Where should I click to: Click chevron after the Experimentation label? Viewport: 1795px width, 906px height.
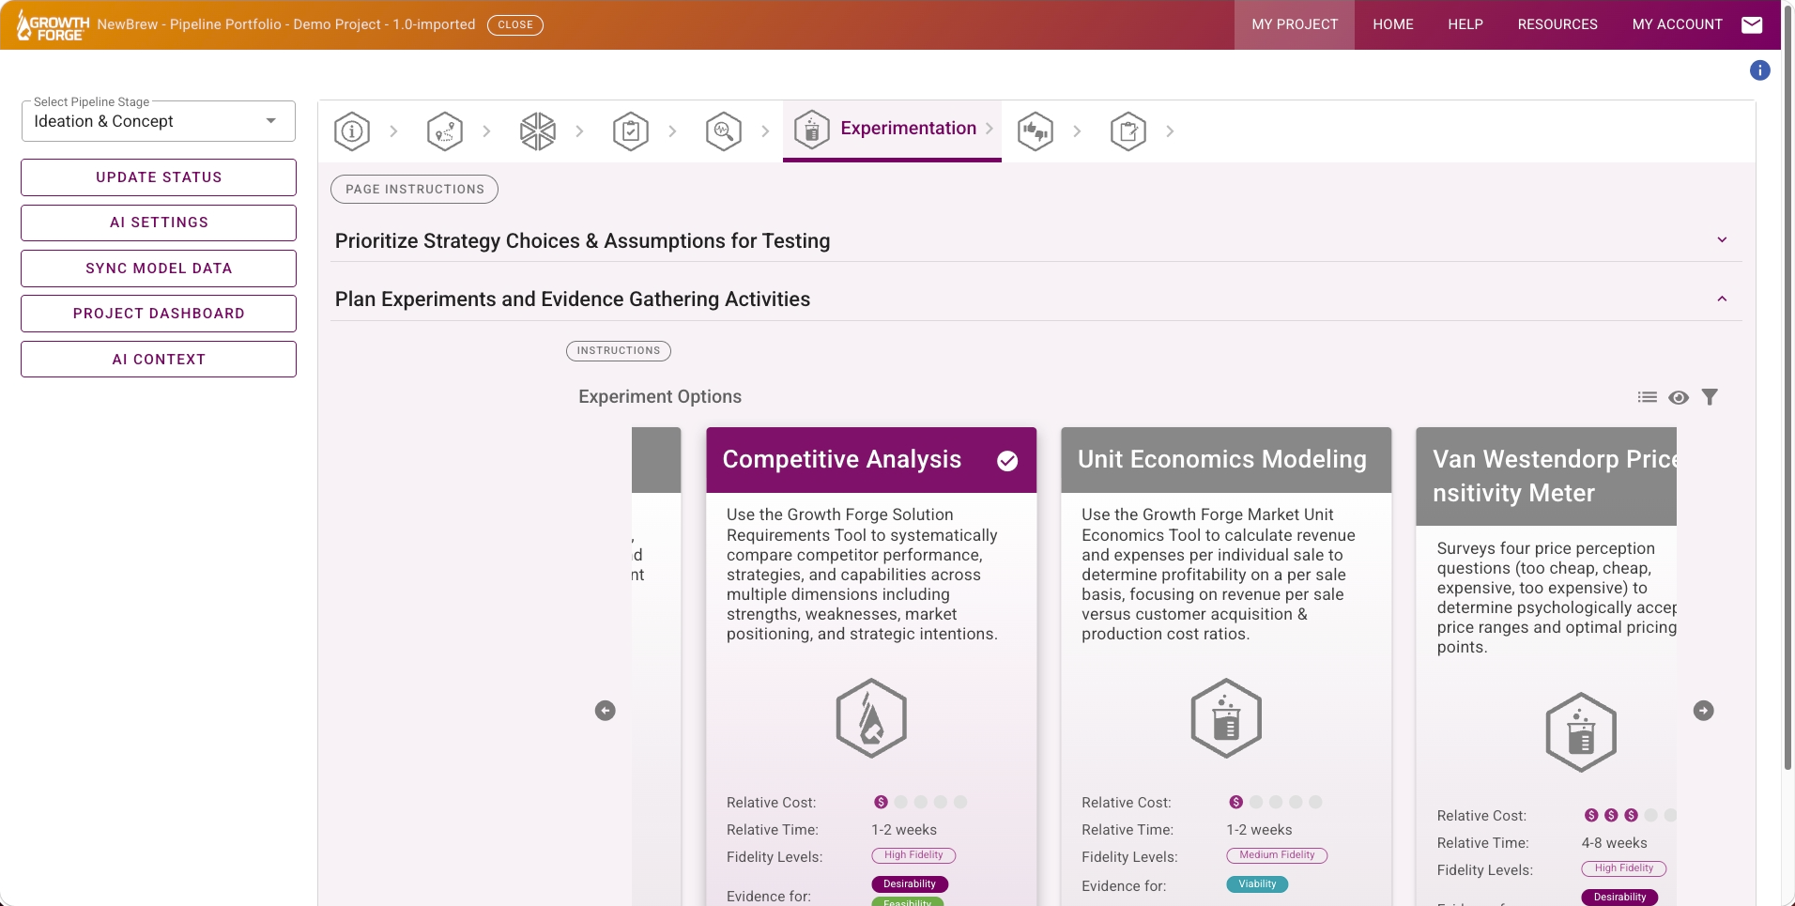tap(990, 129)
